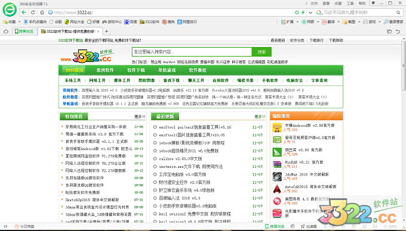Open the 谷歌 bookmark

pyautogui.click(x=56, y=22)
